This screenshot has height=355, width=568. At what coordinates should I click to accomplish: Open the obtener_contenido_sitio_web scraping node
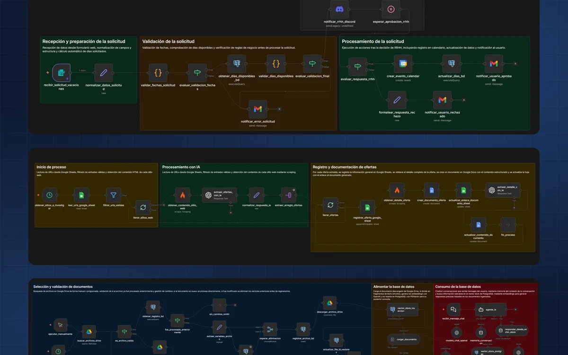182,195
